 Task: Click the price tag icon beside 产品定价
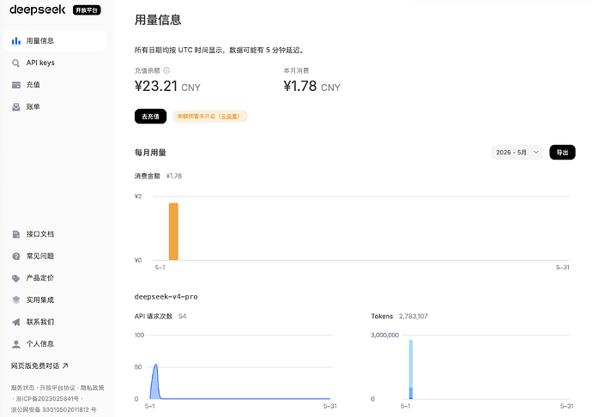coord(15,278)
